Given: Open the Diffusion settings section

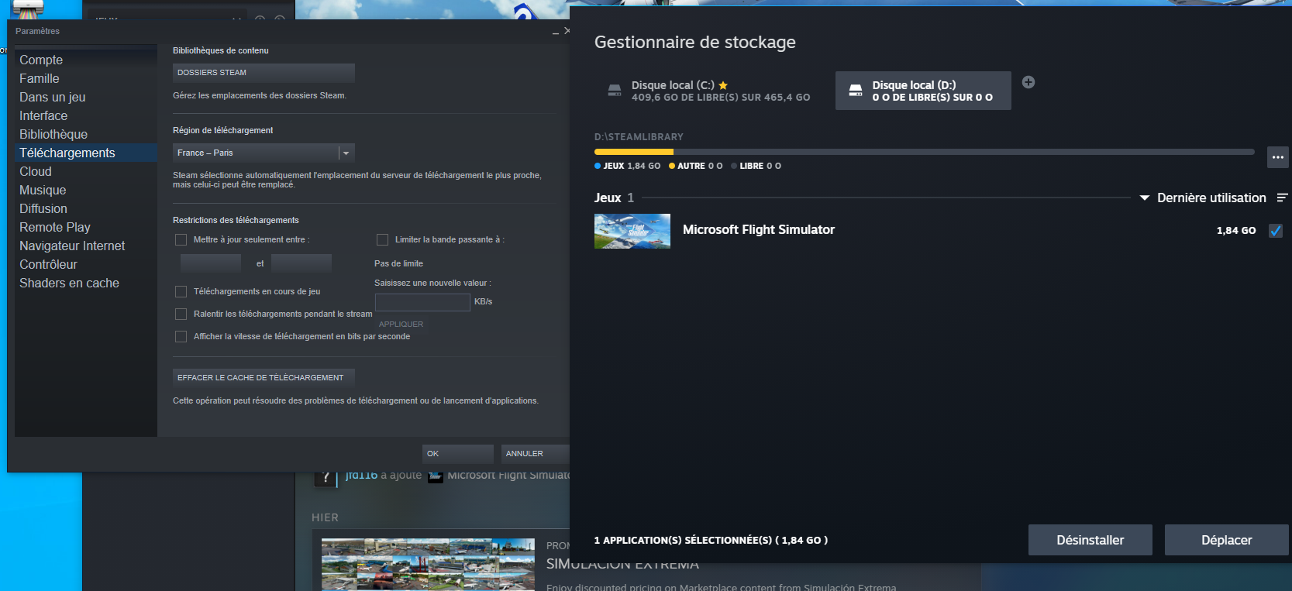Looking at the screenshot, I should coord(86,208).
